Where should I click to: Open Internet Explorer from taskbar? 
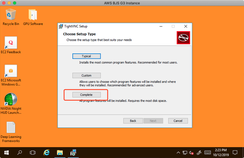click(x=47, y=152)
